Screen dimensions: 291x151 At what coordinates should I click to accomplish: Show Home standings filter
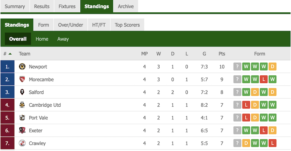[x=42, y=39]
